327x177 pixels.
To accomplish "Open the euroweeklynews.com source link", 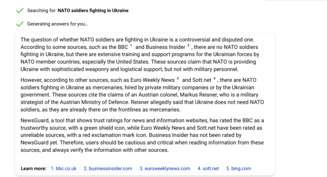I will (x=165, y=168).
